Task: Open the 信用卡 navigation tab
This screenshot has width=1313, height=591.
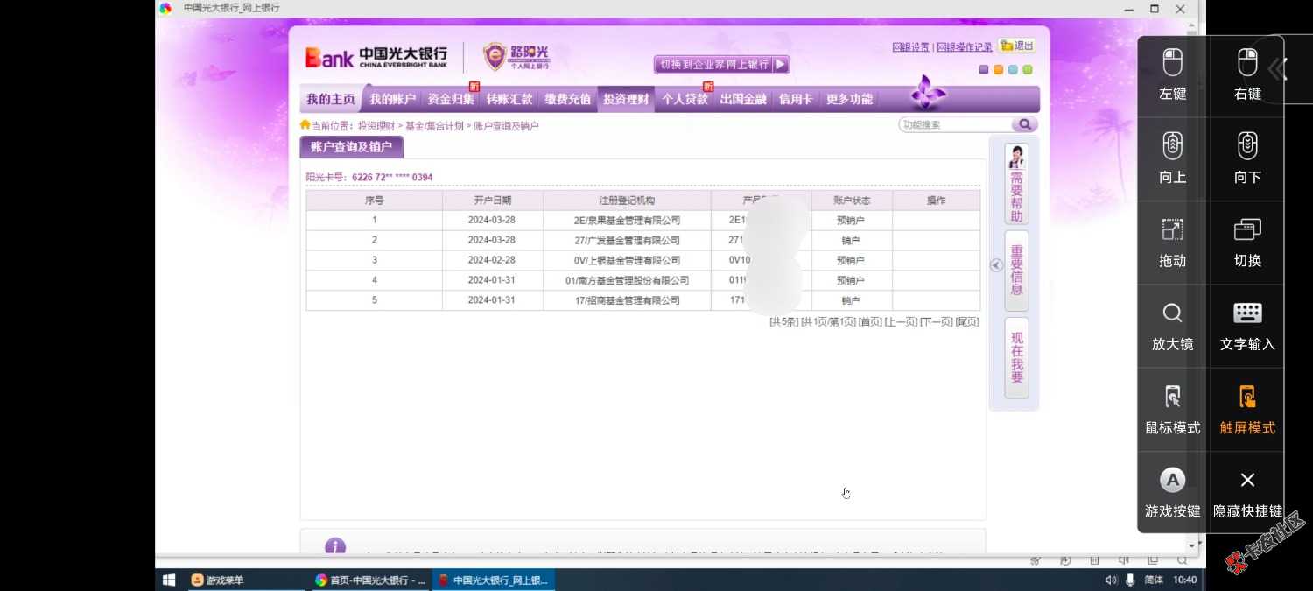Action: 795,99
